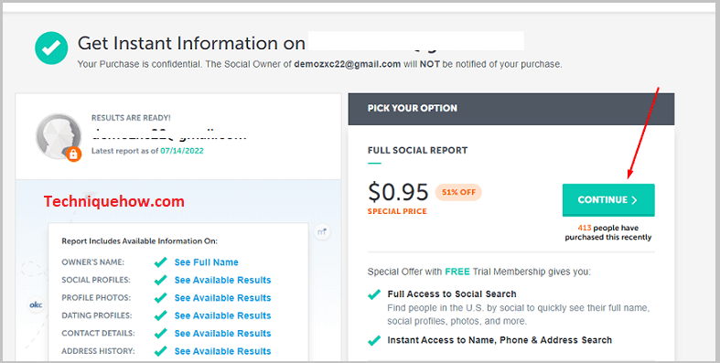
Task: Click checkmark beside Full Access to Social Search
Action: click(374, 294)
